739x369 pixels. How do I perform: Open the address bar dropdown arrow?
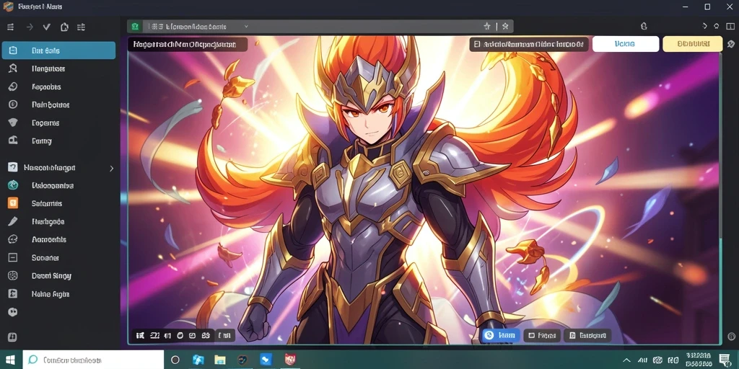pyautogui.click(x=246, y=27)
